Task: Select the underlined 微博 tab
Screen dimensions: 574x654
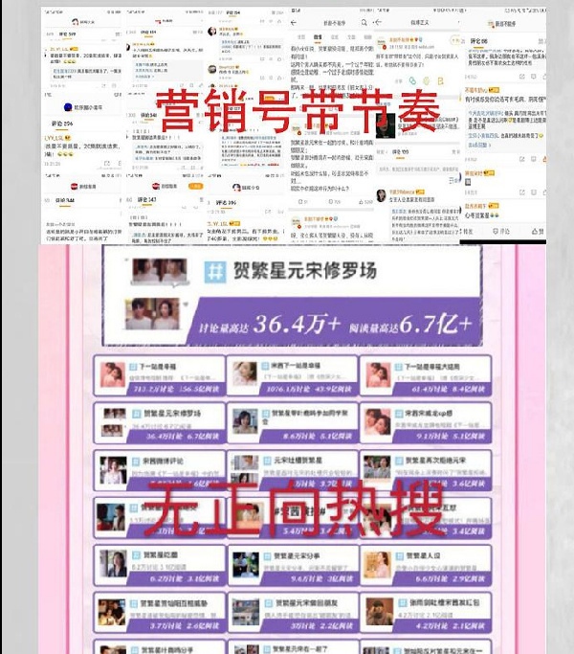Action: click(318, 37)
